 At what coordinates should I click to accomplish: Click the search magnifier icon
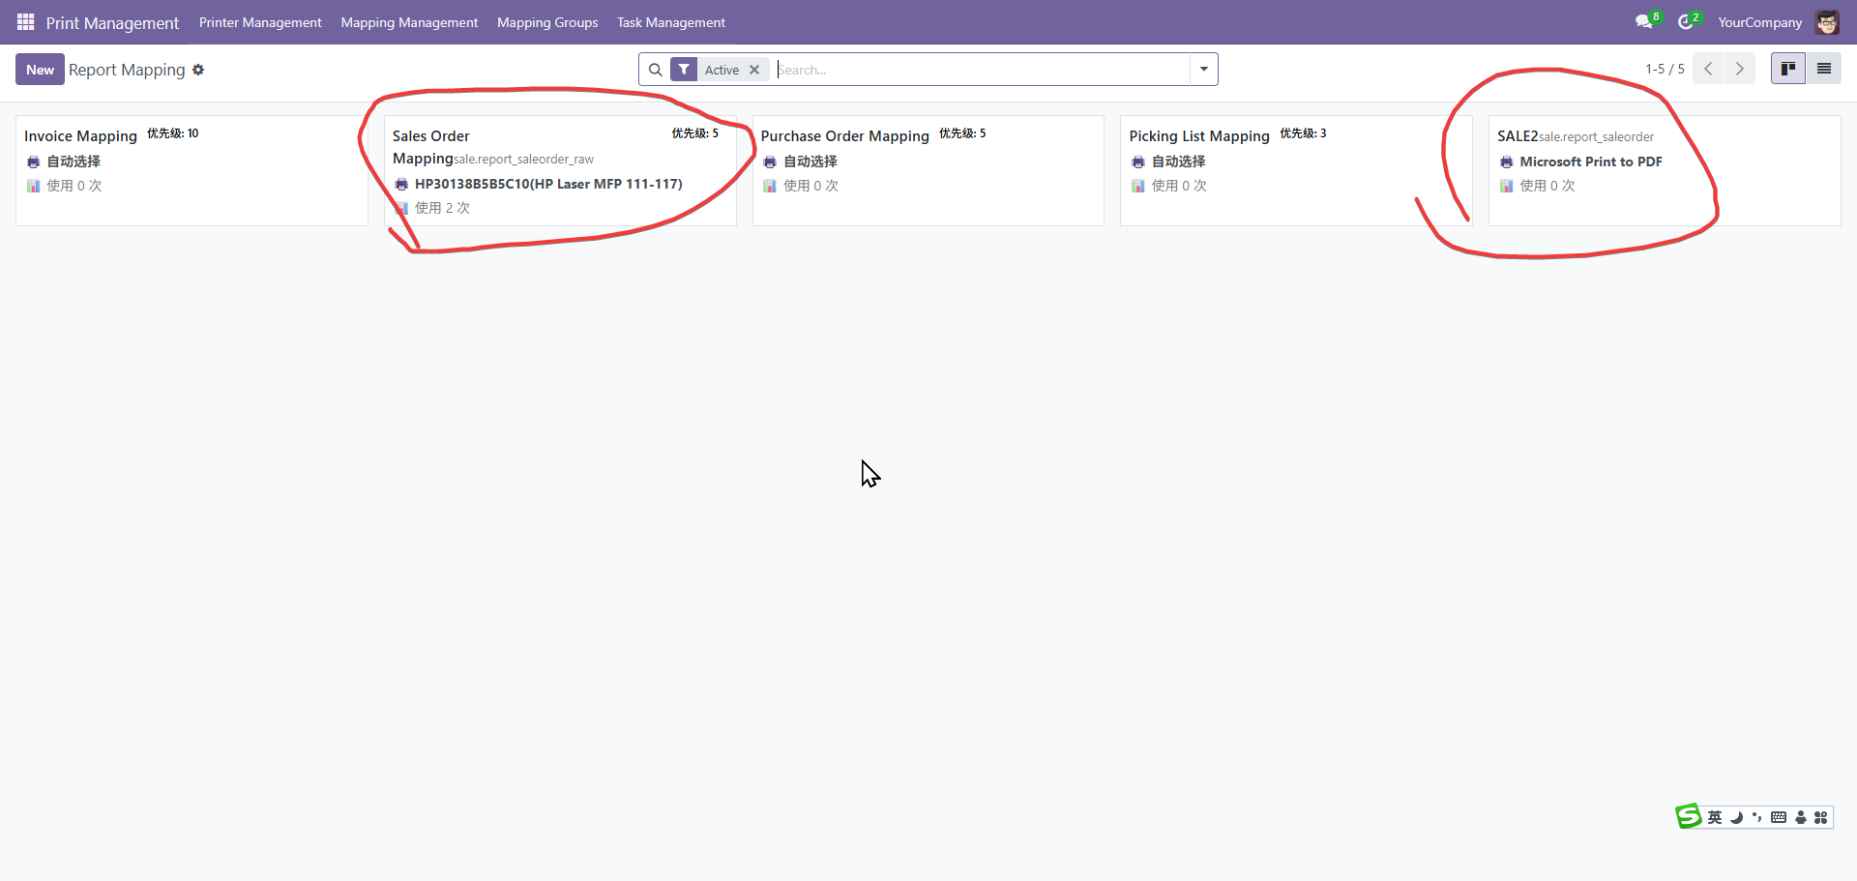pos(655,70)
